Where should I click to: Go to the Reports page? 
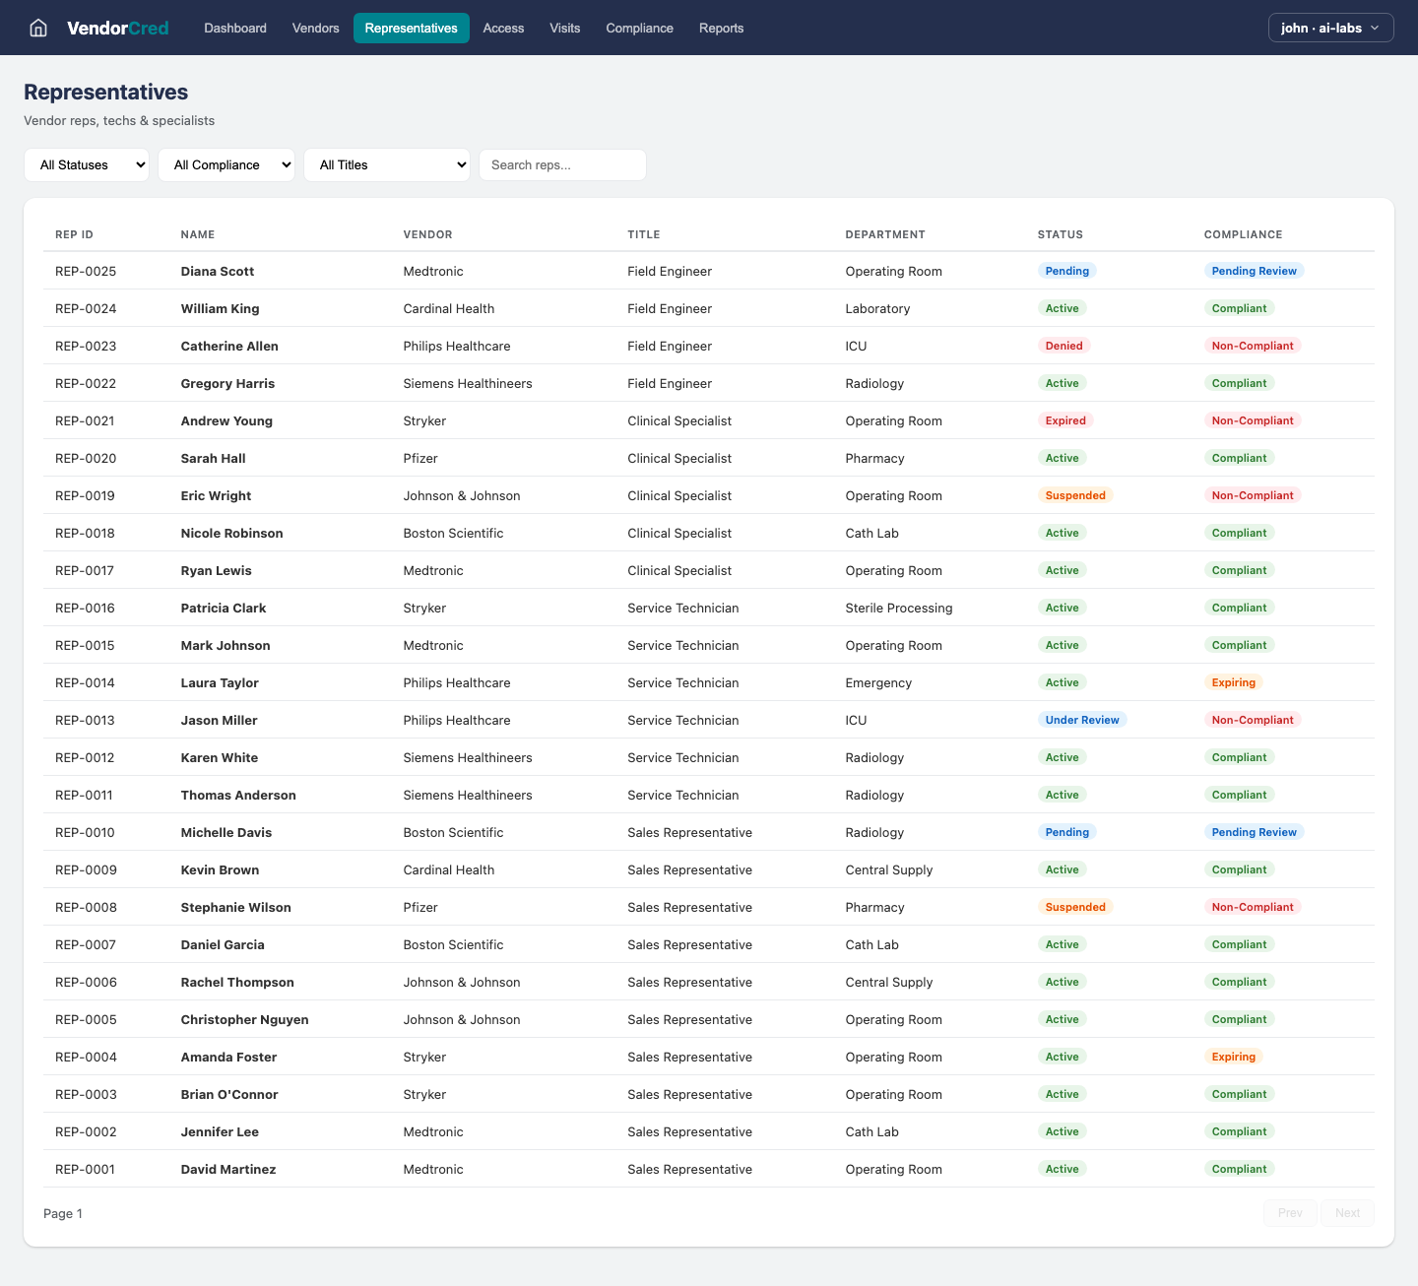pos(721,28)
